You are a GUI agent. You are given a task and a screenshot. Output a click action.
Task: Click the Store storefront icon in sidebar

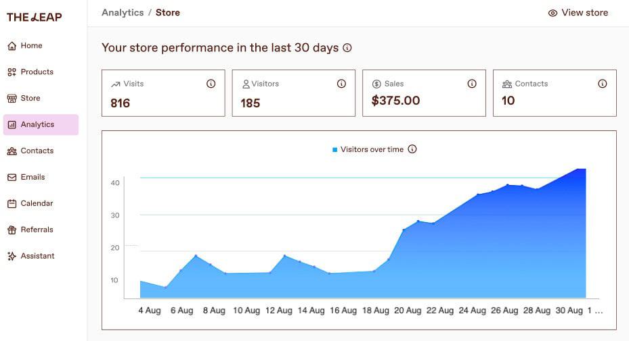click(12, 99)
